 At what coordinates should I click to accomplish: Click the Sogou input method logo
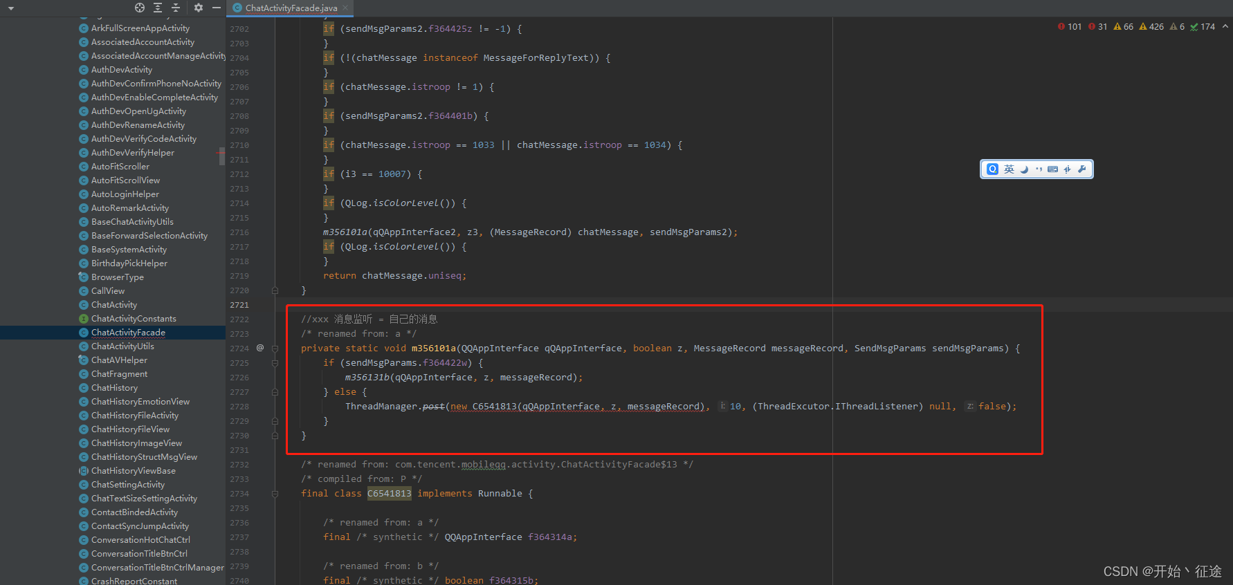point(992,169)
